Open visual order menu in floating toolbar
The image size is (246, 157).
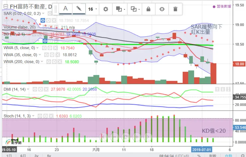pyautogui.click(x=120, y=9)
